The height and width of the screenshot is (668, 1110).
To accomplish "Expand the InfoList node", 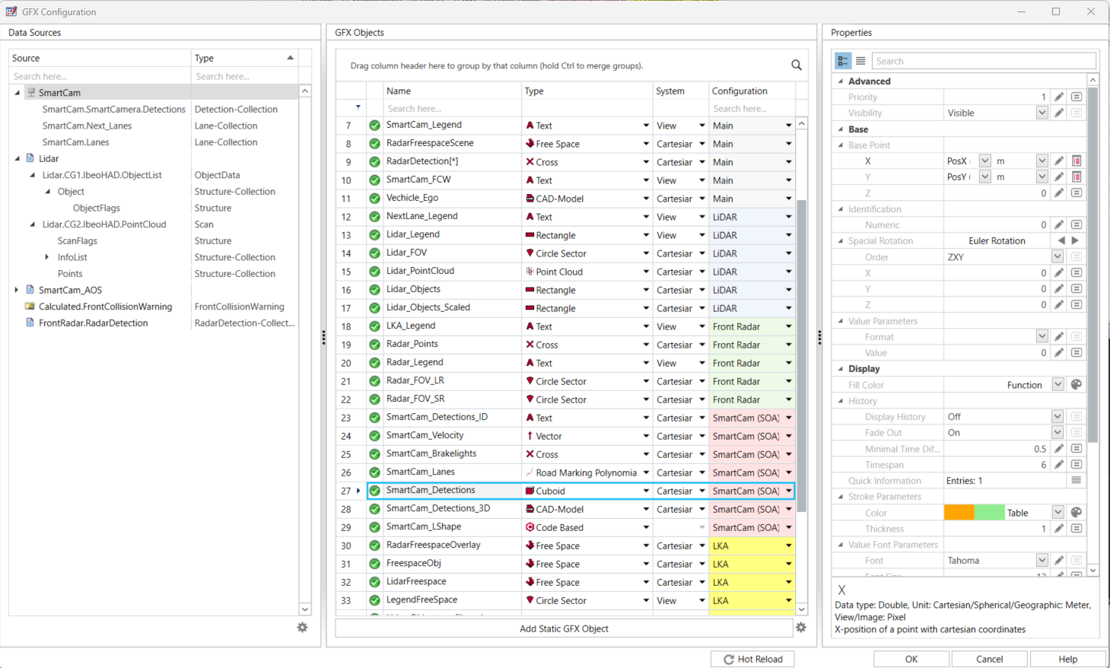I will click(x=47, y=257).
